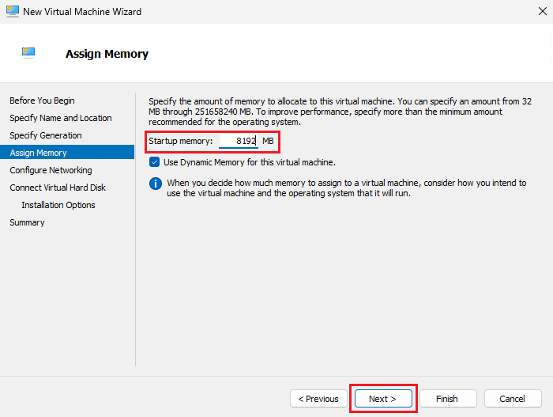Click the Startup memory input field

pos(238,142)
